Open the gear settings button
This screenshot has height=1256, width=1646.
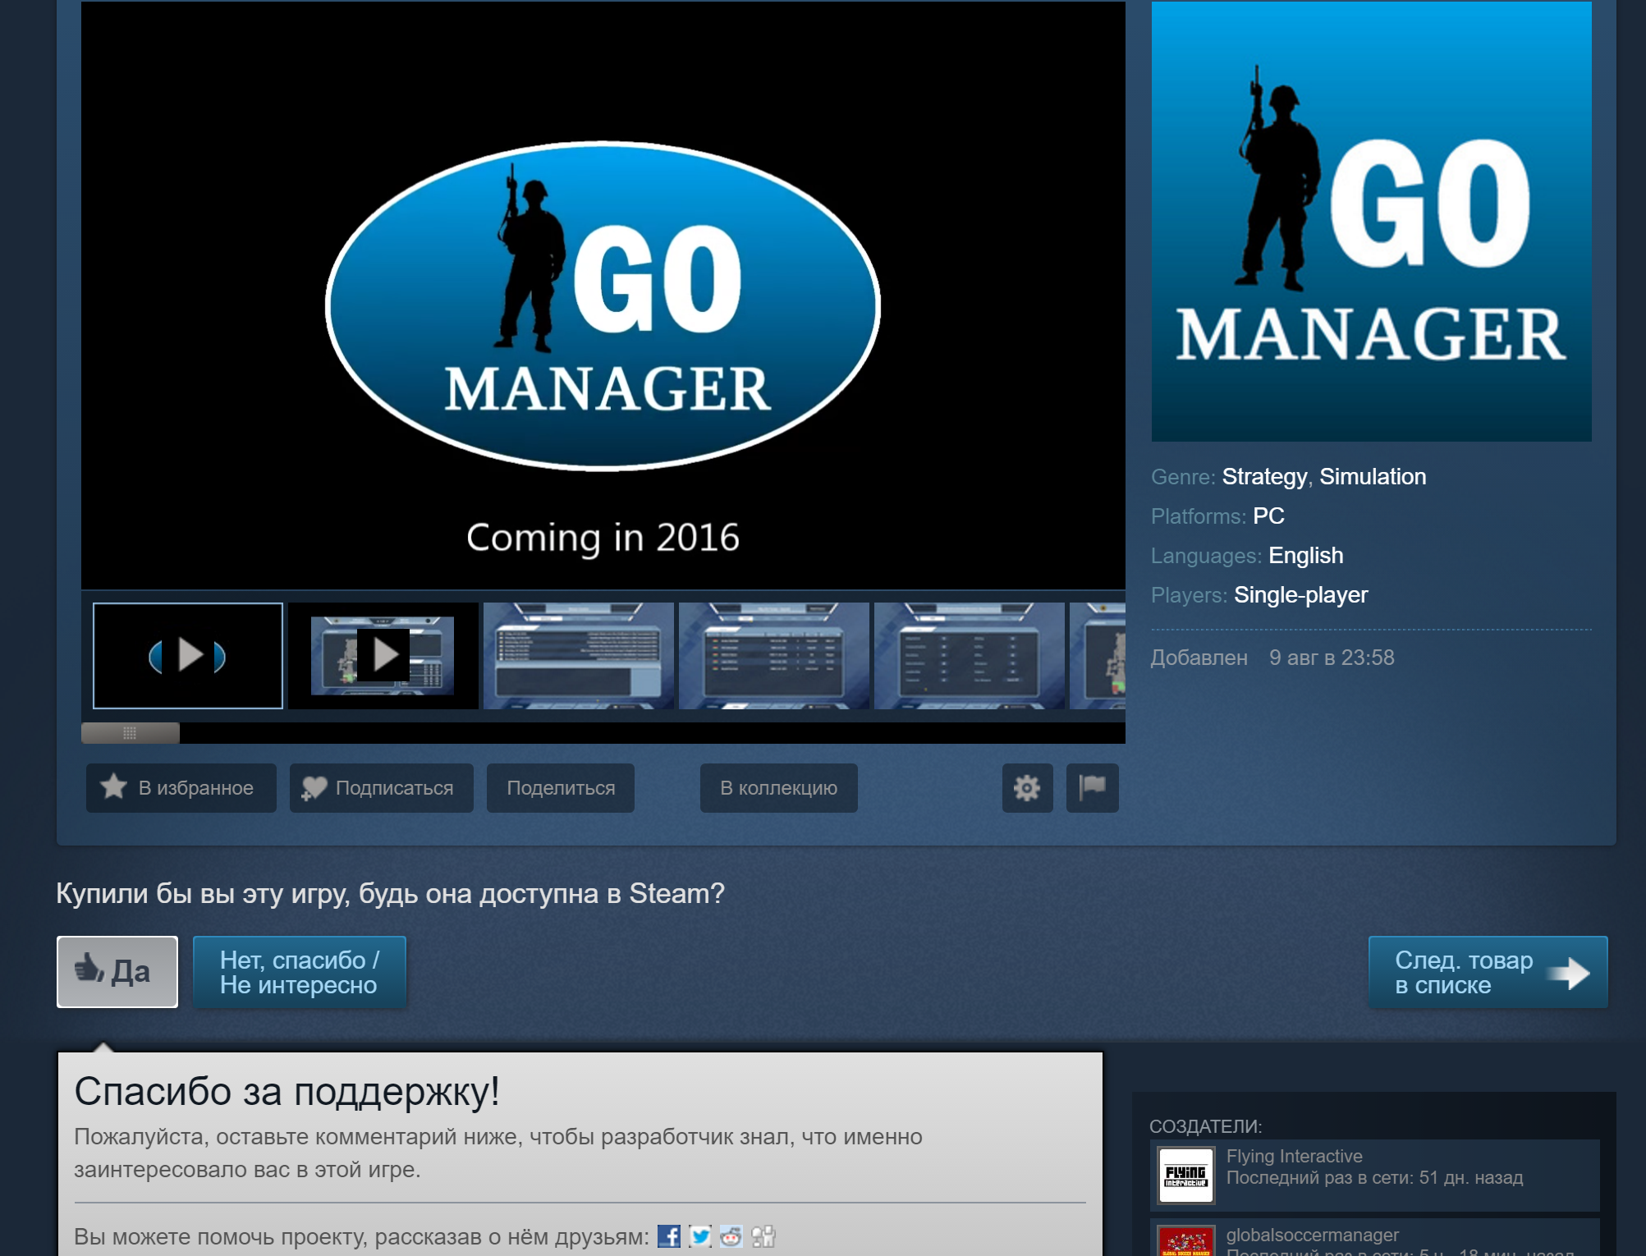click(x=1027, y=788)
